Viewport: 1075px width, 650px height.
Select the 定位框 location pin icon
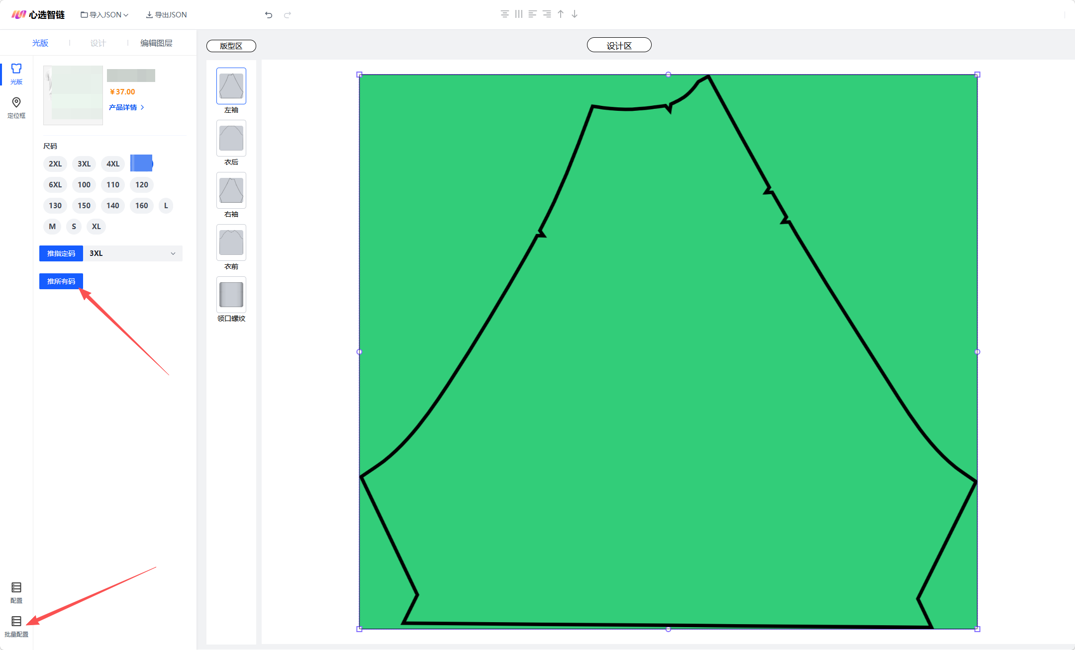[x=16, y=102]
